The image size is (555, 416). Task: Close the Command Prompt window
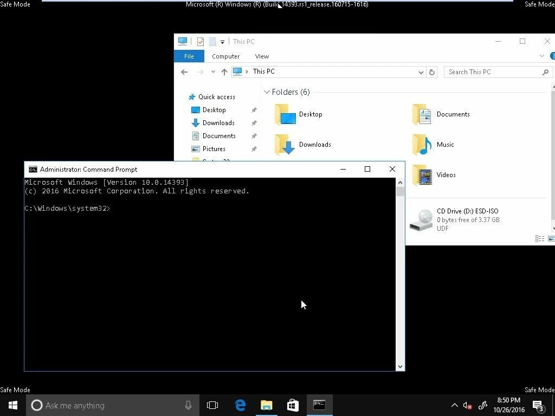(392, 169)
